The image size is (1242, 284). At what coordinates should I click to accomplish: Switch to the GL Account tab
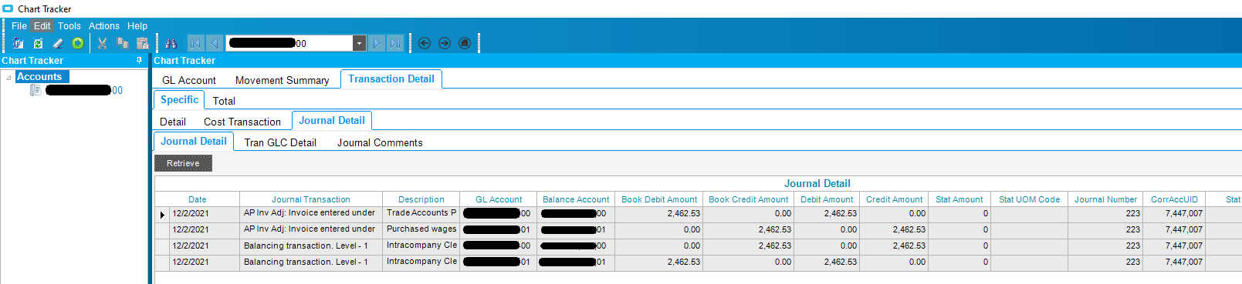[x=189, y=80]
